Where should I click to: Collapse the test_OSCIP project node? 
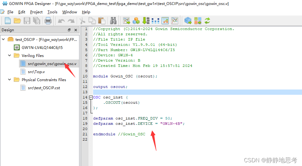[3, 39]
